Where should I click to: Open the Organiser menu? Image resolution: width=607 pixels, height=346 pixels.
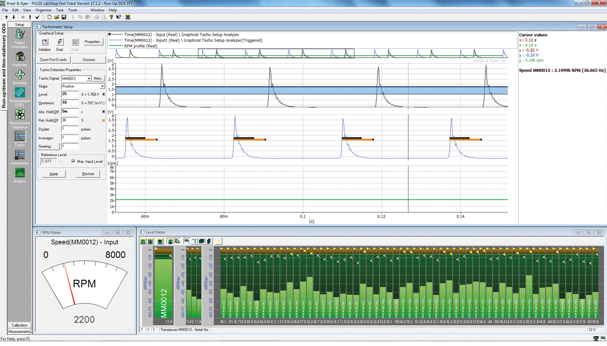pyautogui.click(x=43, y=10)
